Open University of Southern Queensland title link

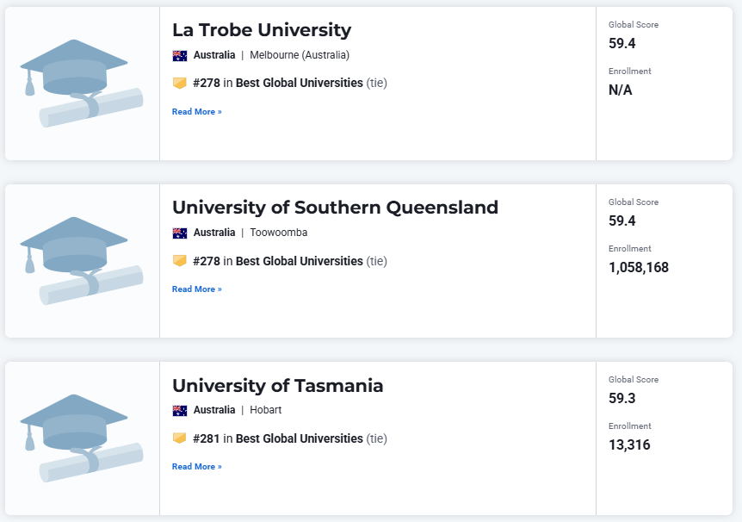pyautogui.click(x=335, y=208)
